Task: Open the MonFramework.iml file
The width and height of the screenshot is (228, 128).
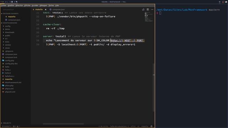Action: (13, 82)
